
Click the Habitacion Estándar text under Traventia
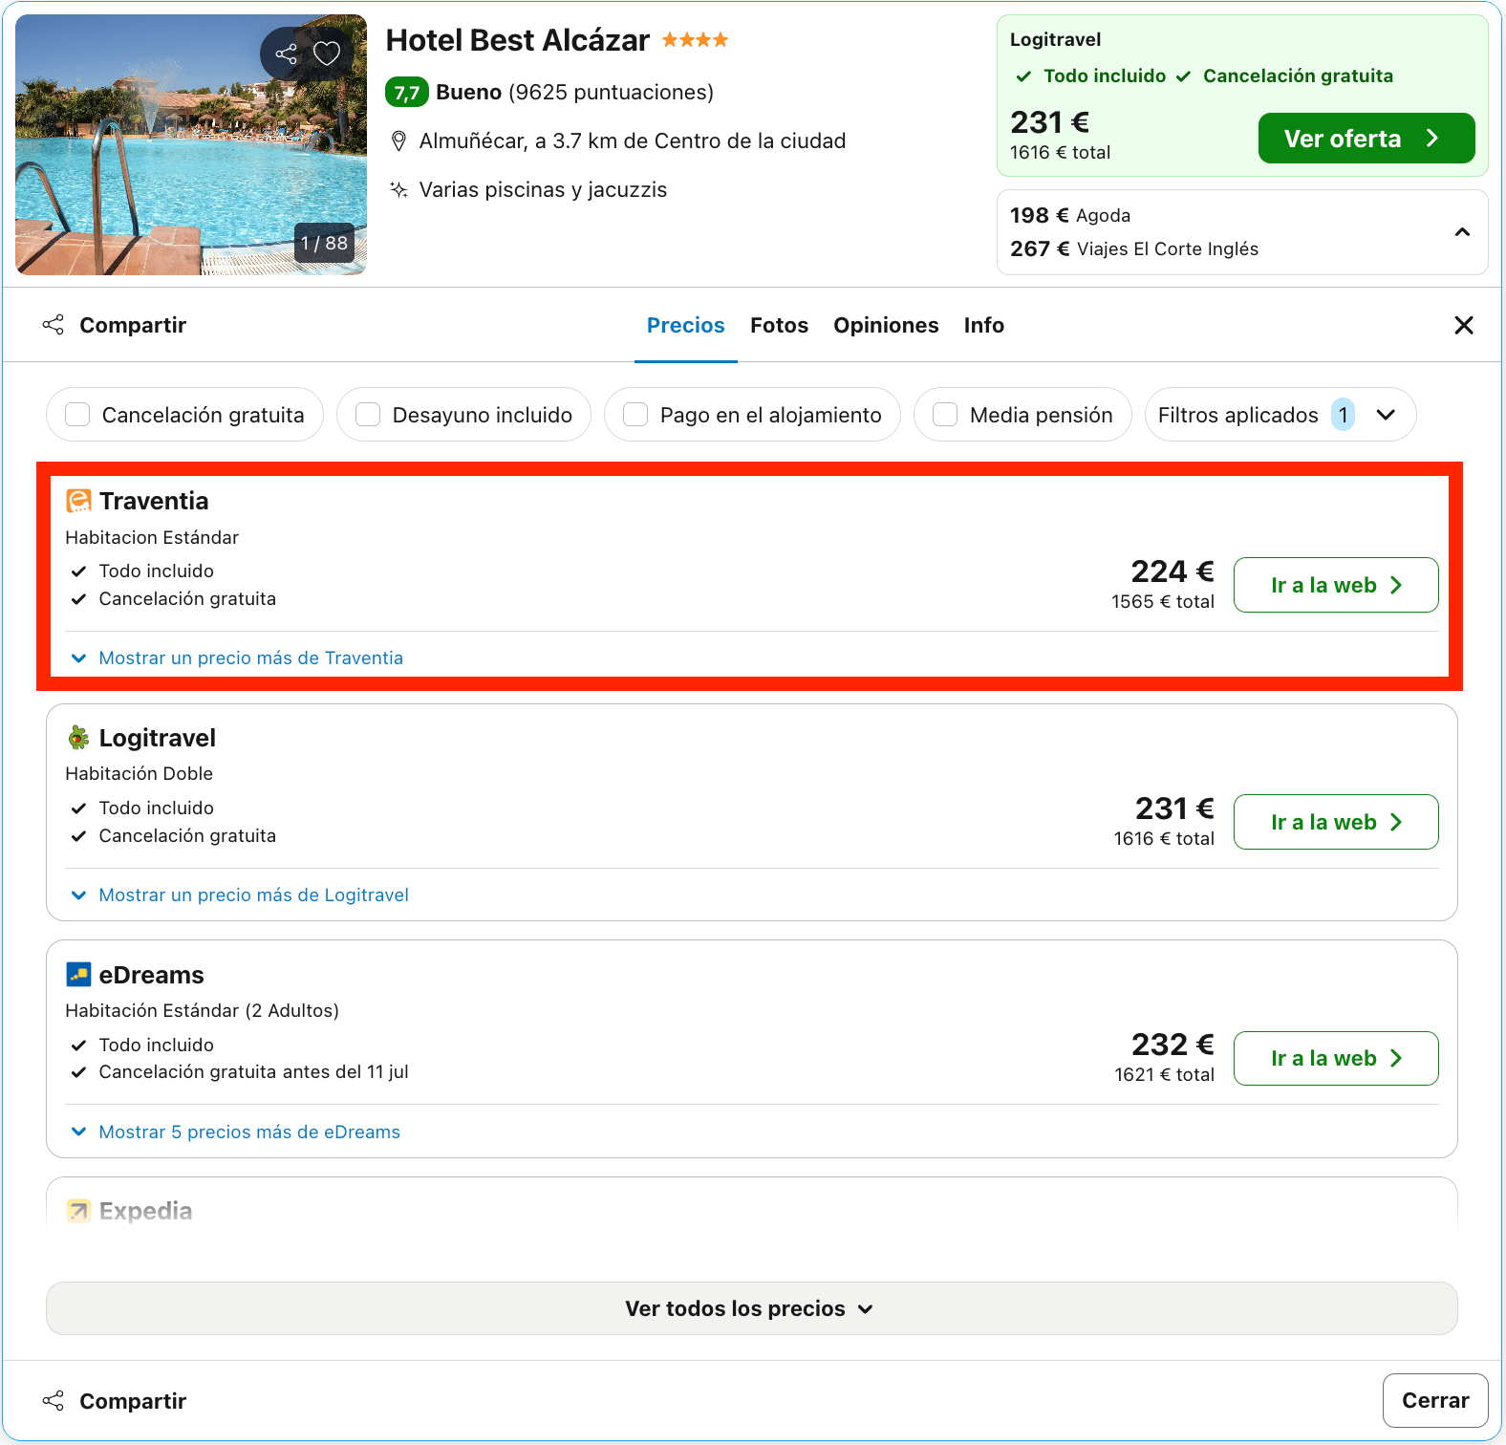click(x=152, y=537)
